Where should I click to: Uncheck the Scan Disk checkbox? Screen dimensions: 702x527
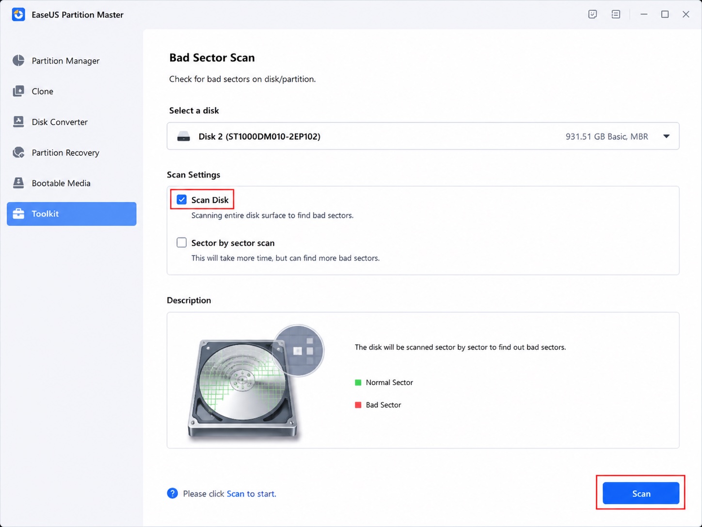(x=182, y=199)
